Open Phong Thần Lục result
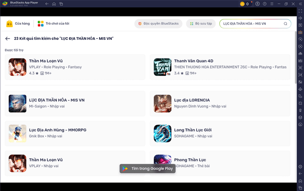The height and width of the screenshot is (191, 304). click(220, 163)
